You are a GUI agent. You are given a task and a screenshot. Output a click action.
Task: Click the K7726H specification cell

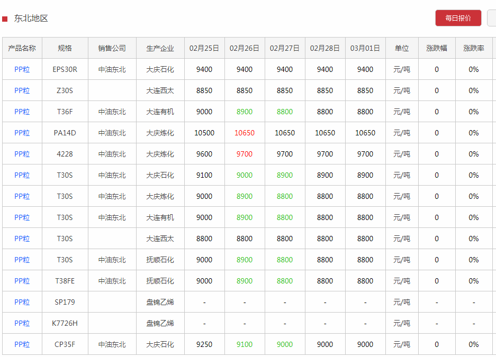(65, 323)
